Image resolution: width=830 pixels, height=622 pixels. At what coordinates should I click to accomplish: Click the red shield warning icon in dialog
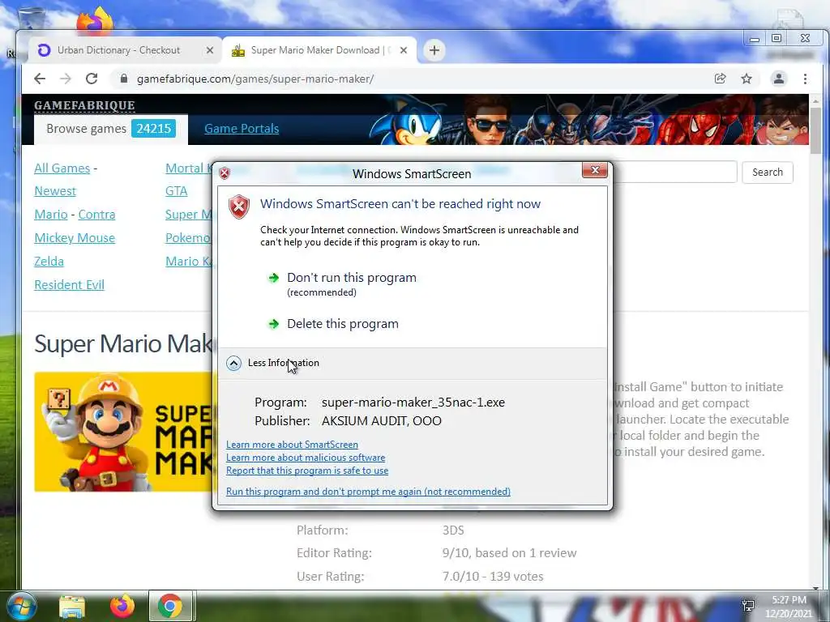tap(239, 207)
